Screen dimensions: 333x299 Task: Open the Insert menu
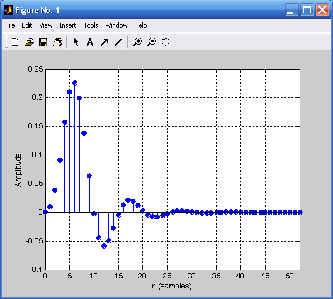coord(68,25)
